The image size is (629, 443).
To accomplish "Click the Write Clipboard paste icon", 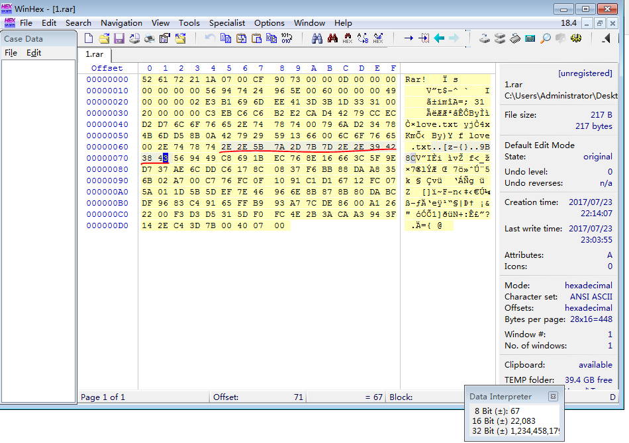I will [256, 38].
